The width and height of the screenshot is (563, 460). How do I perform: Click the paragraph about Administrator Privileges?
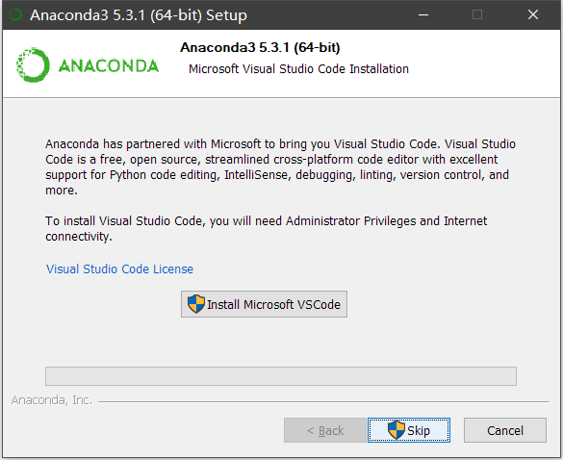click(x=266, y=228)
